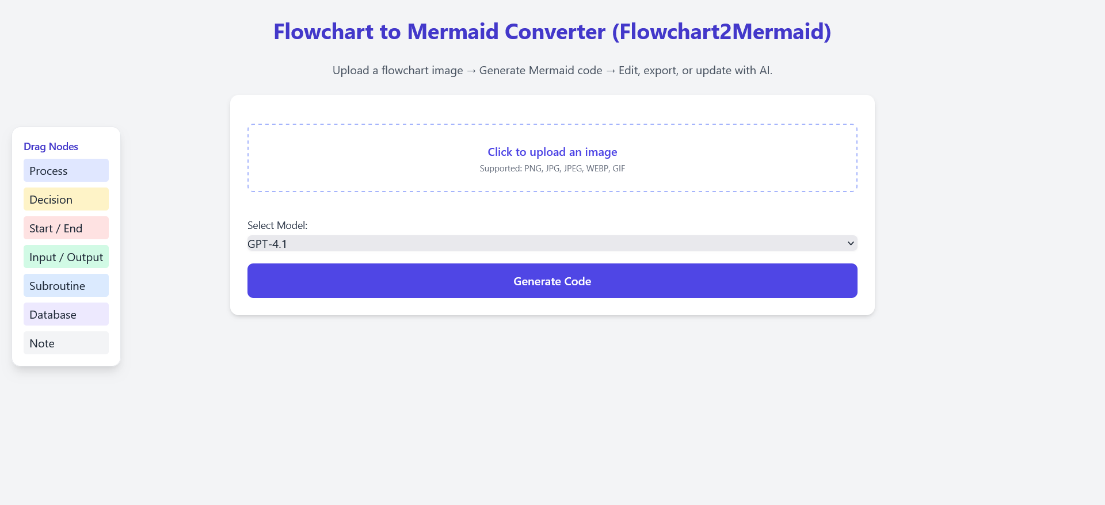Click the 'Click to upload an image' link
Viewport: 1105px width, 505px height.
pos(552,152)
